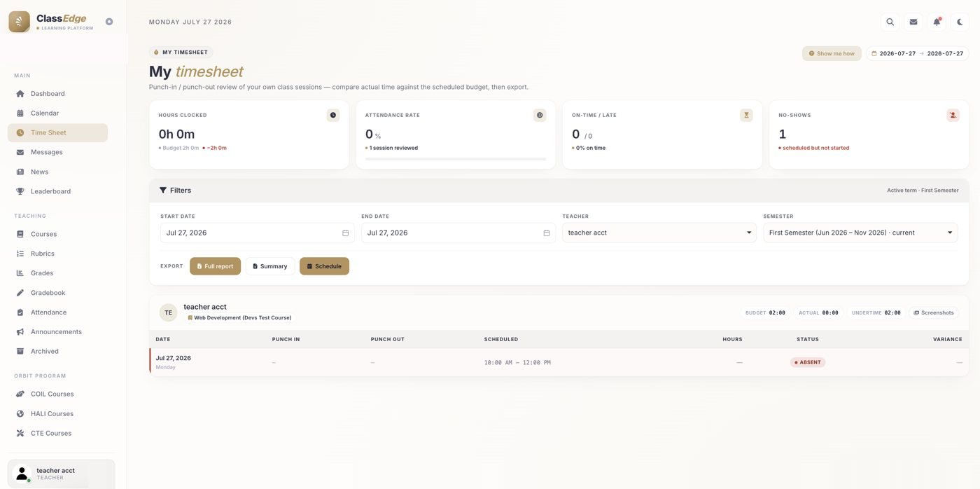Viewport: 980px width, 489px height.
Task: Expand the Semester dropdown
Action: [x=860, y=233]
